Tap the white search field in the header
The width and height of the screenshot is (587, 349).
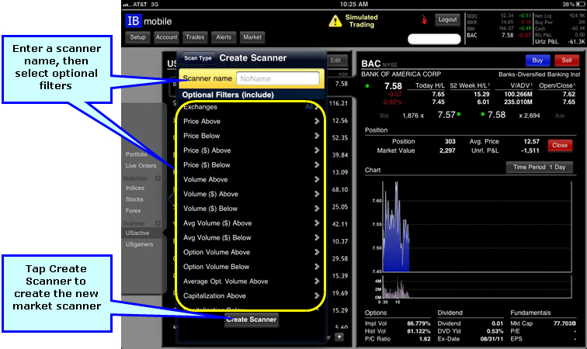434,39
